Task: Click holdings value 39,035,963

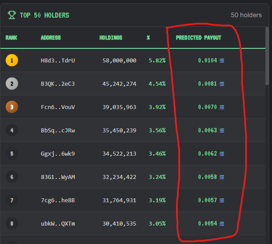Action: [x=119, y=107]
